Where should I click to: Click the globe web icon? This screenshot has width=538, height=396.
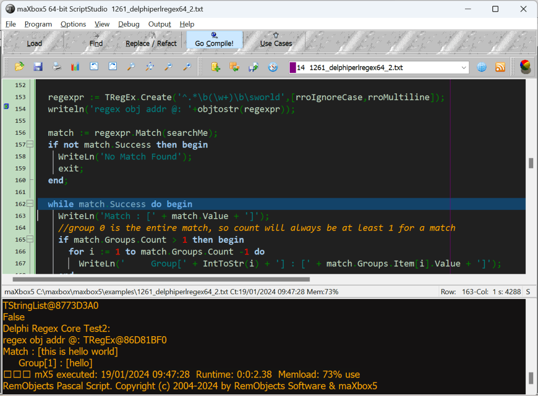coord(482,67)
